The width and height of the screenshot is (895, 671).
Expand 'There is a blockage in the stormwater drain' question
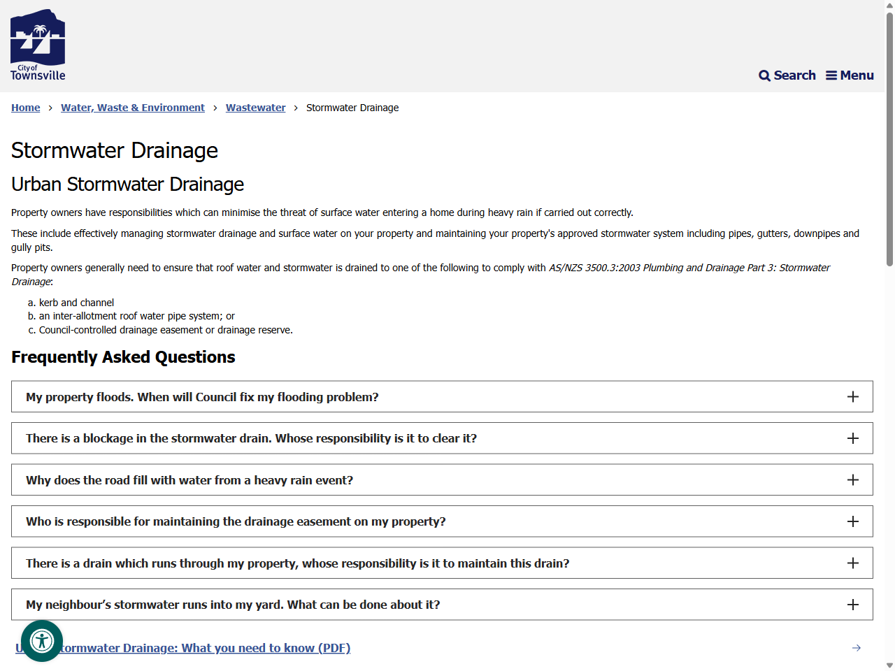coord(442,438)
